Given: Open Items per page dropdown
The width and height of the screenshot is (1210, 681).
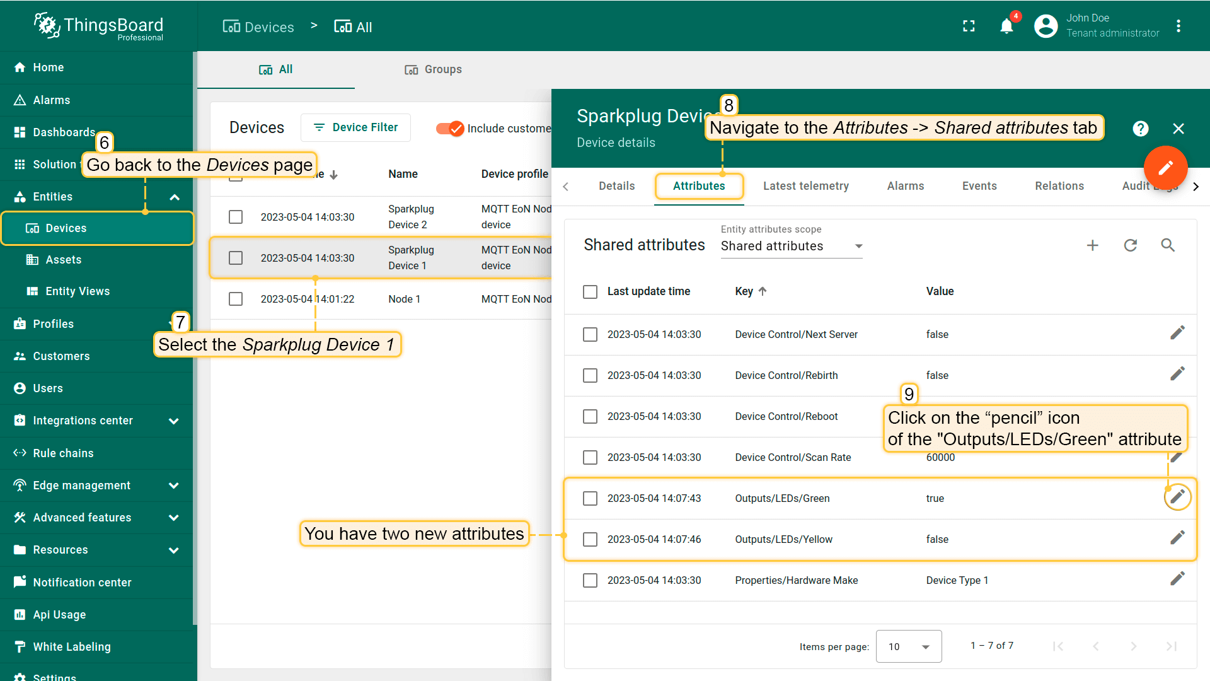Looking at the screenshot, I should pos(908,646).
